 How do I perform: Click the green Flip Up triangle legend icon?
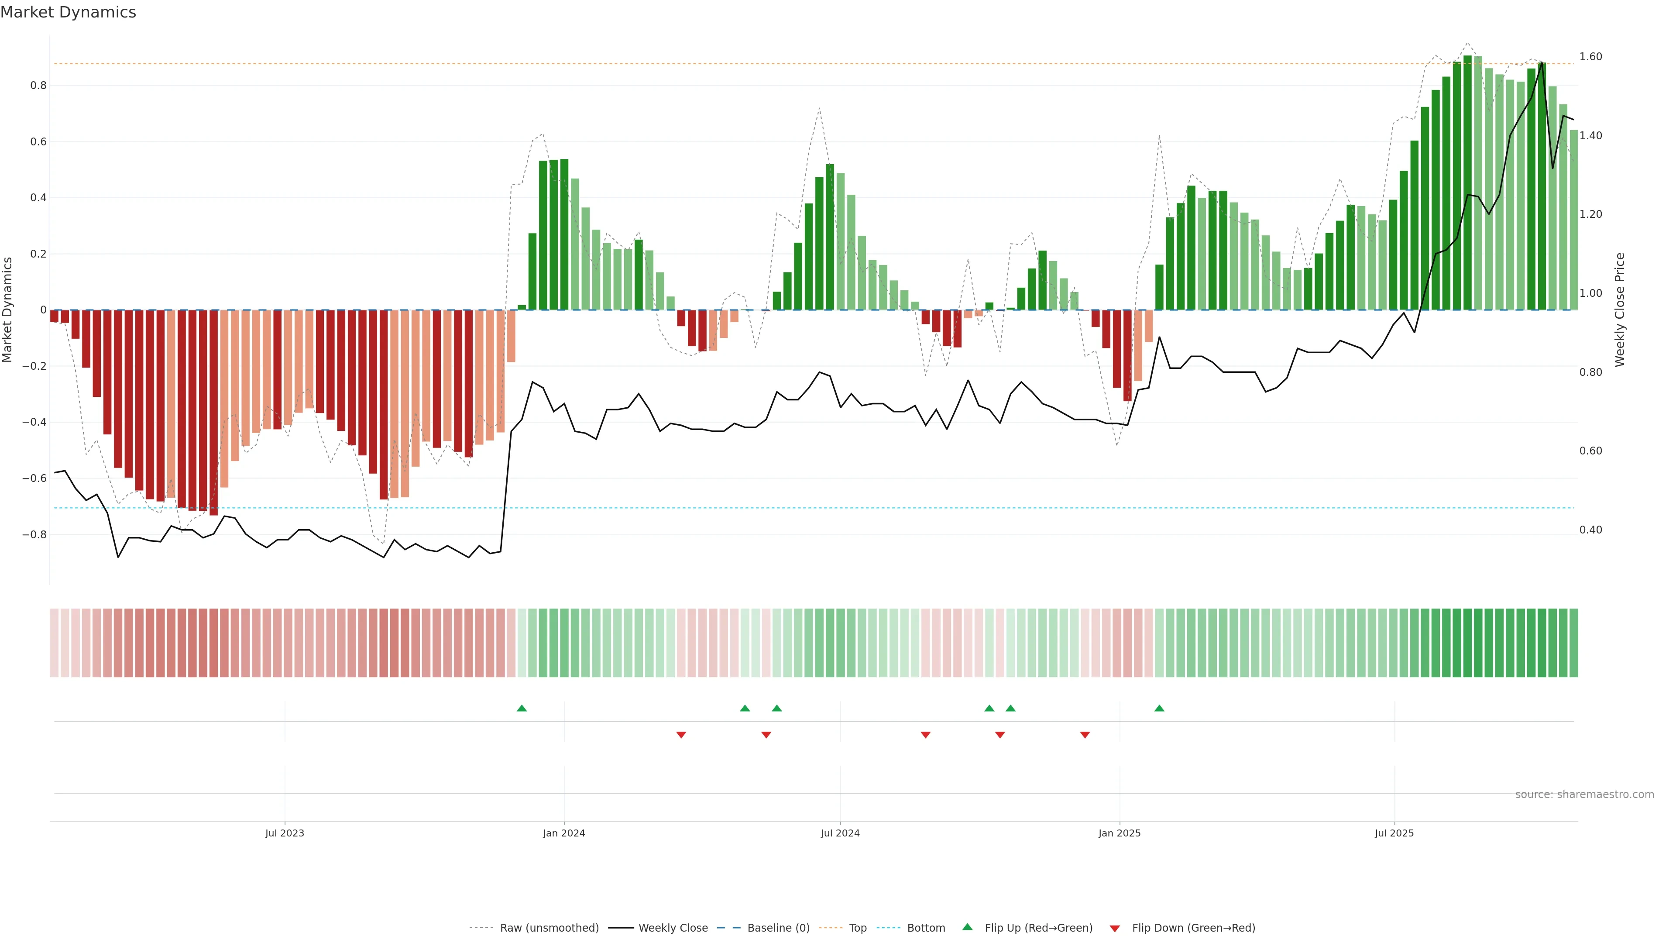968,927
